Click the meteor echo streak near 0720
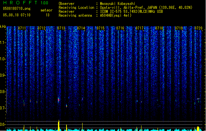Screen dimensions: 206x131 pyautogui.click(x=198, y=99)
